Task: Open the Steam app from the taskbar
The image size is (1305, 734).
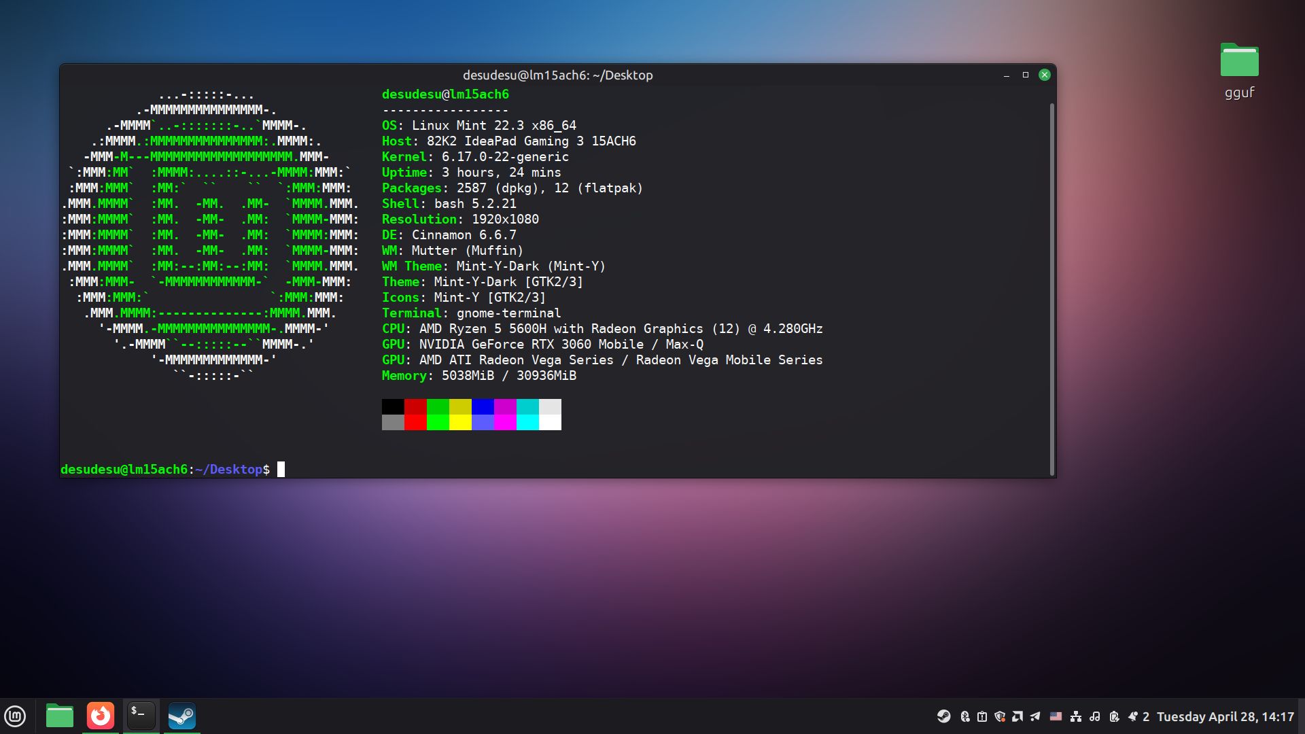Action: click(182, 716)
